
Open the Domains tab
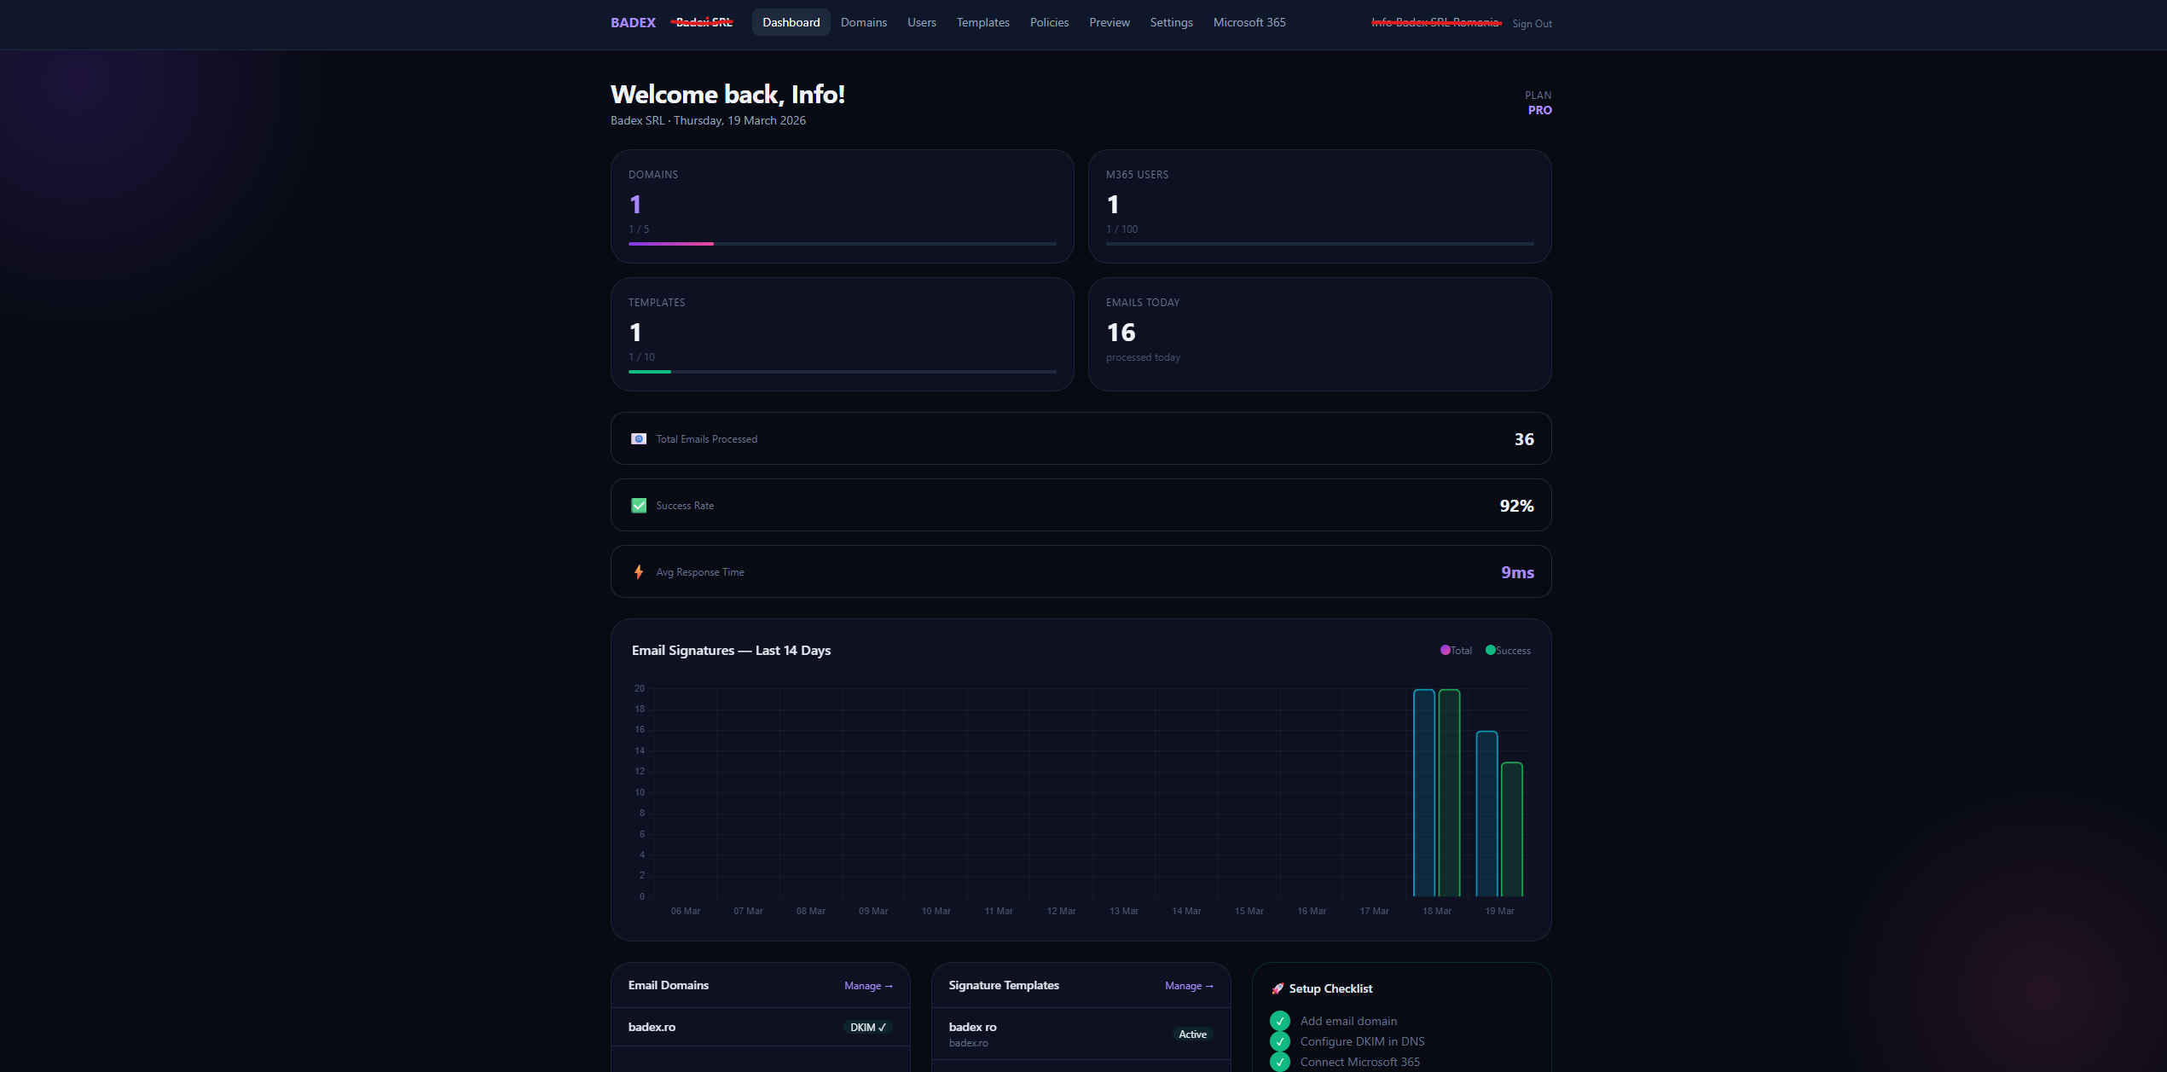pos(863,23)
